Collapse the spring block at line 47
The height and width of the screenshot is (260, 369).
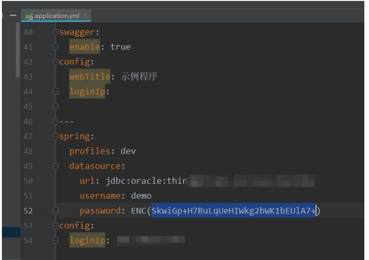pyautogui.click(x=56, y=136)
